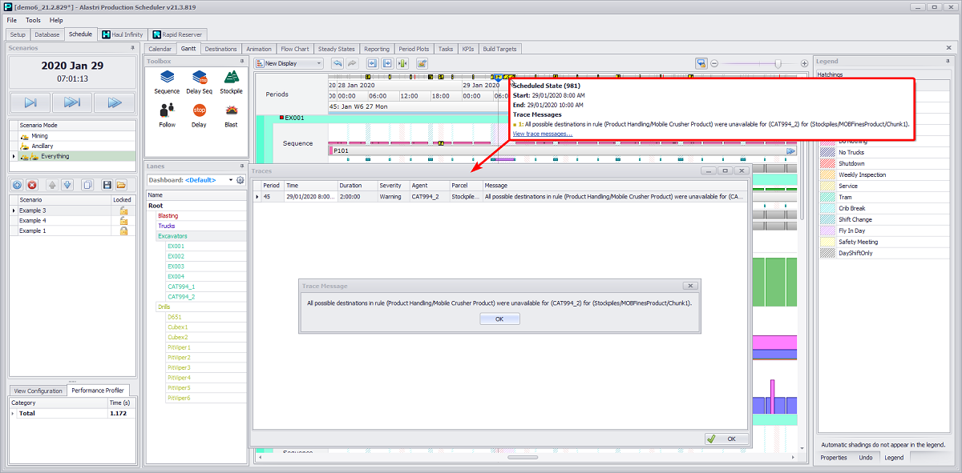Image resolution: width=962 pixels, height=473 pixels.
Task: Select the stop-sign Delay tool
Action: [199, 115]
